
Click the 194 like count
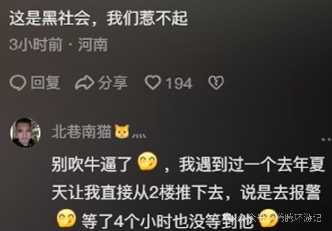pos(179,84)
